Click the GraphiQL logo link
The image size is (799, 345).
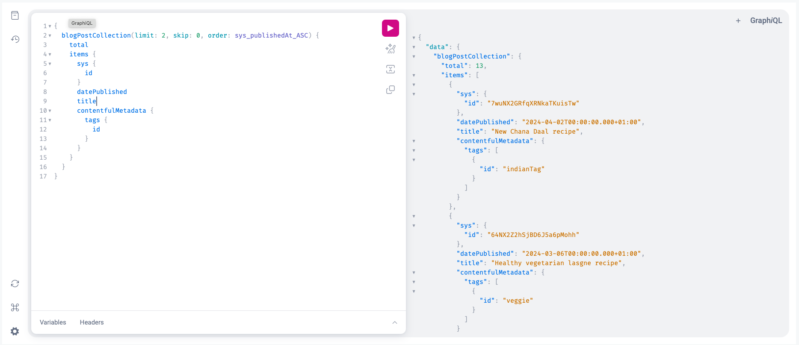pos(766,20)
